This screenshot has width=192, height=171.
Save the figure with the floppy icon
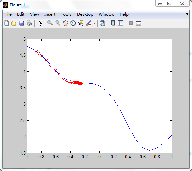point(22,23)
